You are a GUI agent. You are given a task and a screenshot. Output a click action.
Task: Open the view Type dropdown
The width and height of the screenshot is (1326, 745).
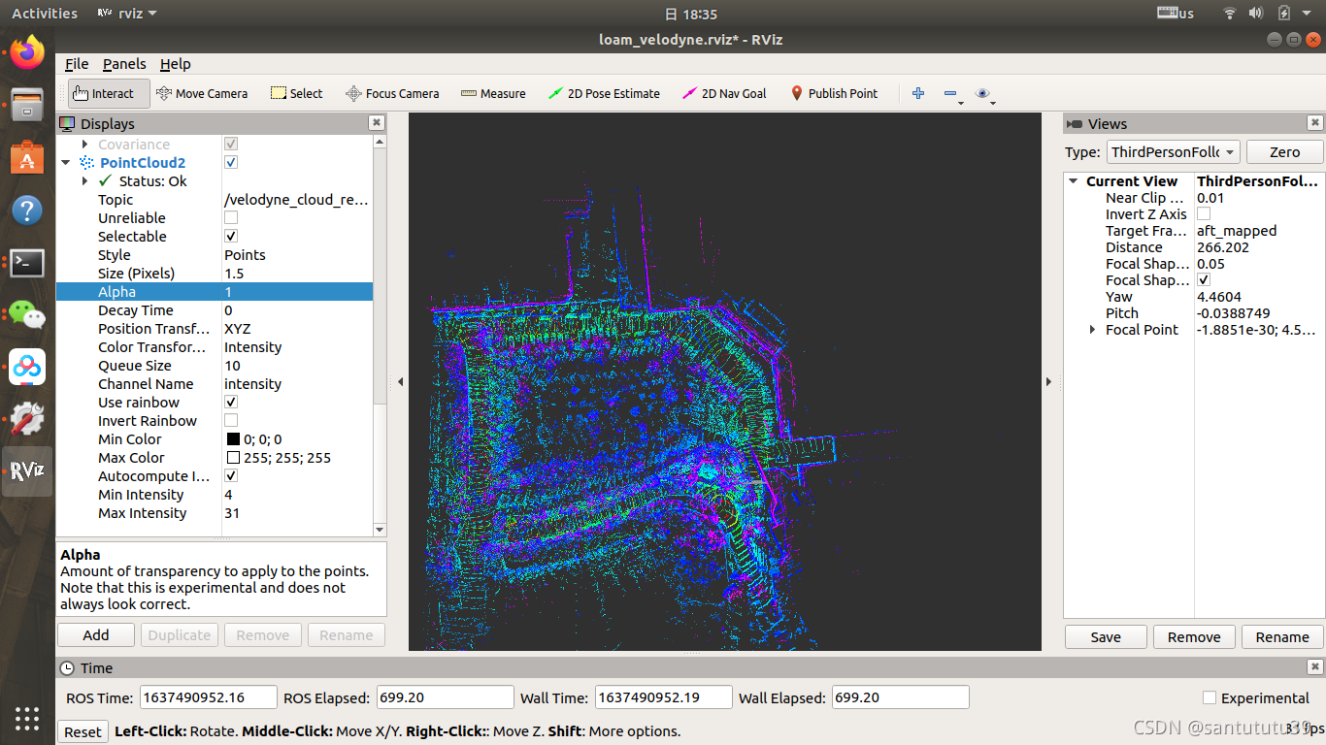1174,152
